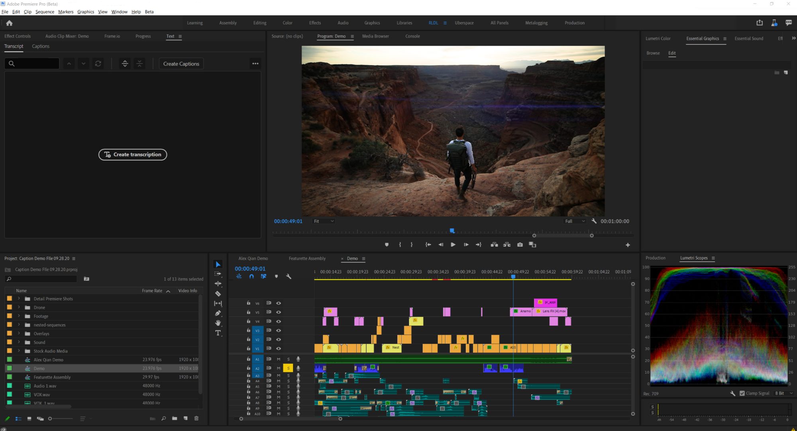Click the Create transcription button
Viewport: 797px width, 431px height.
point(133,154)
